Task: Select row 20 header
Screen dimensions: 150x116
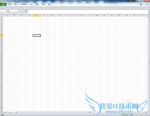Action: click(1, 55)
